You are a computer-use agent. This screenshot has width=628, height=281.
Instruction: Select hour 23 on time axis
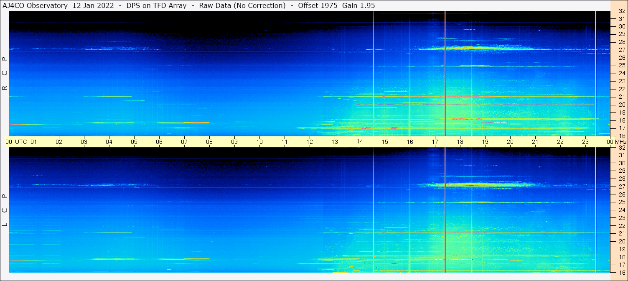(585, 142)
